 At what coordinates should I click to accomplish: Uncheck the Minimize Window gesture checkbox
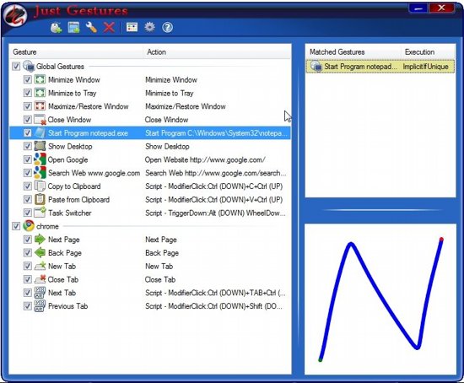(28, 79)
